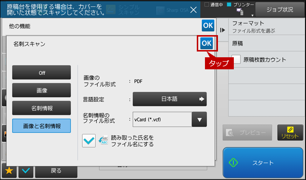Tap the yellow リセット reset button

291,132
